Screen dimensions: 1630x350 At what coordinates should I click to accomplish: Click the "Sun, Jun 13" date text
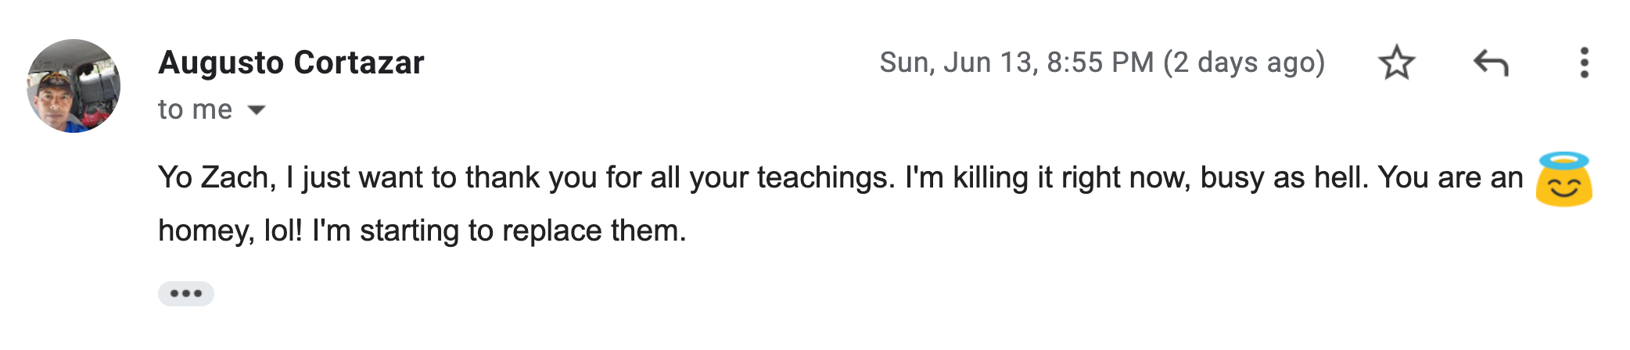pyautogui.click(x=957, y=62)
